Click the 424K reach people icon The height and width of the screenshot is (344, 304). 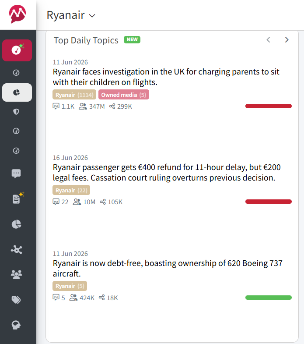(x=73, y=298)
